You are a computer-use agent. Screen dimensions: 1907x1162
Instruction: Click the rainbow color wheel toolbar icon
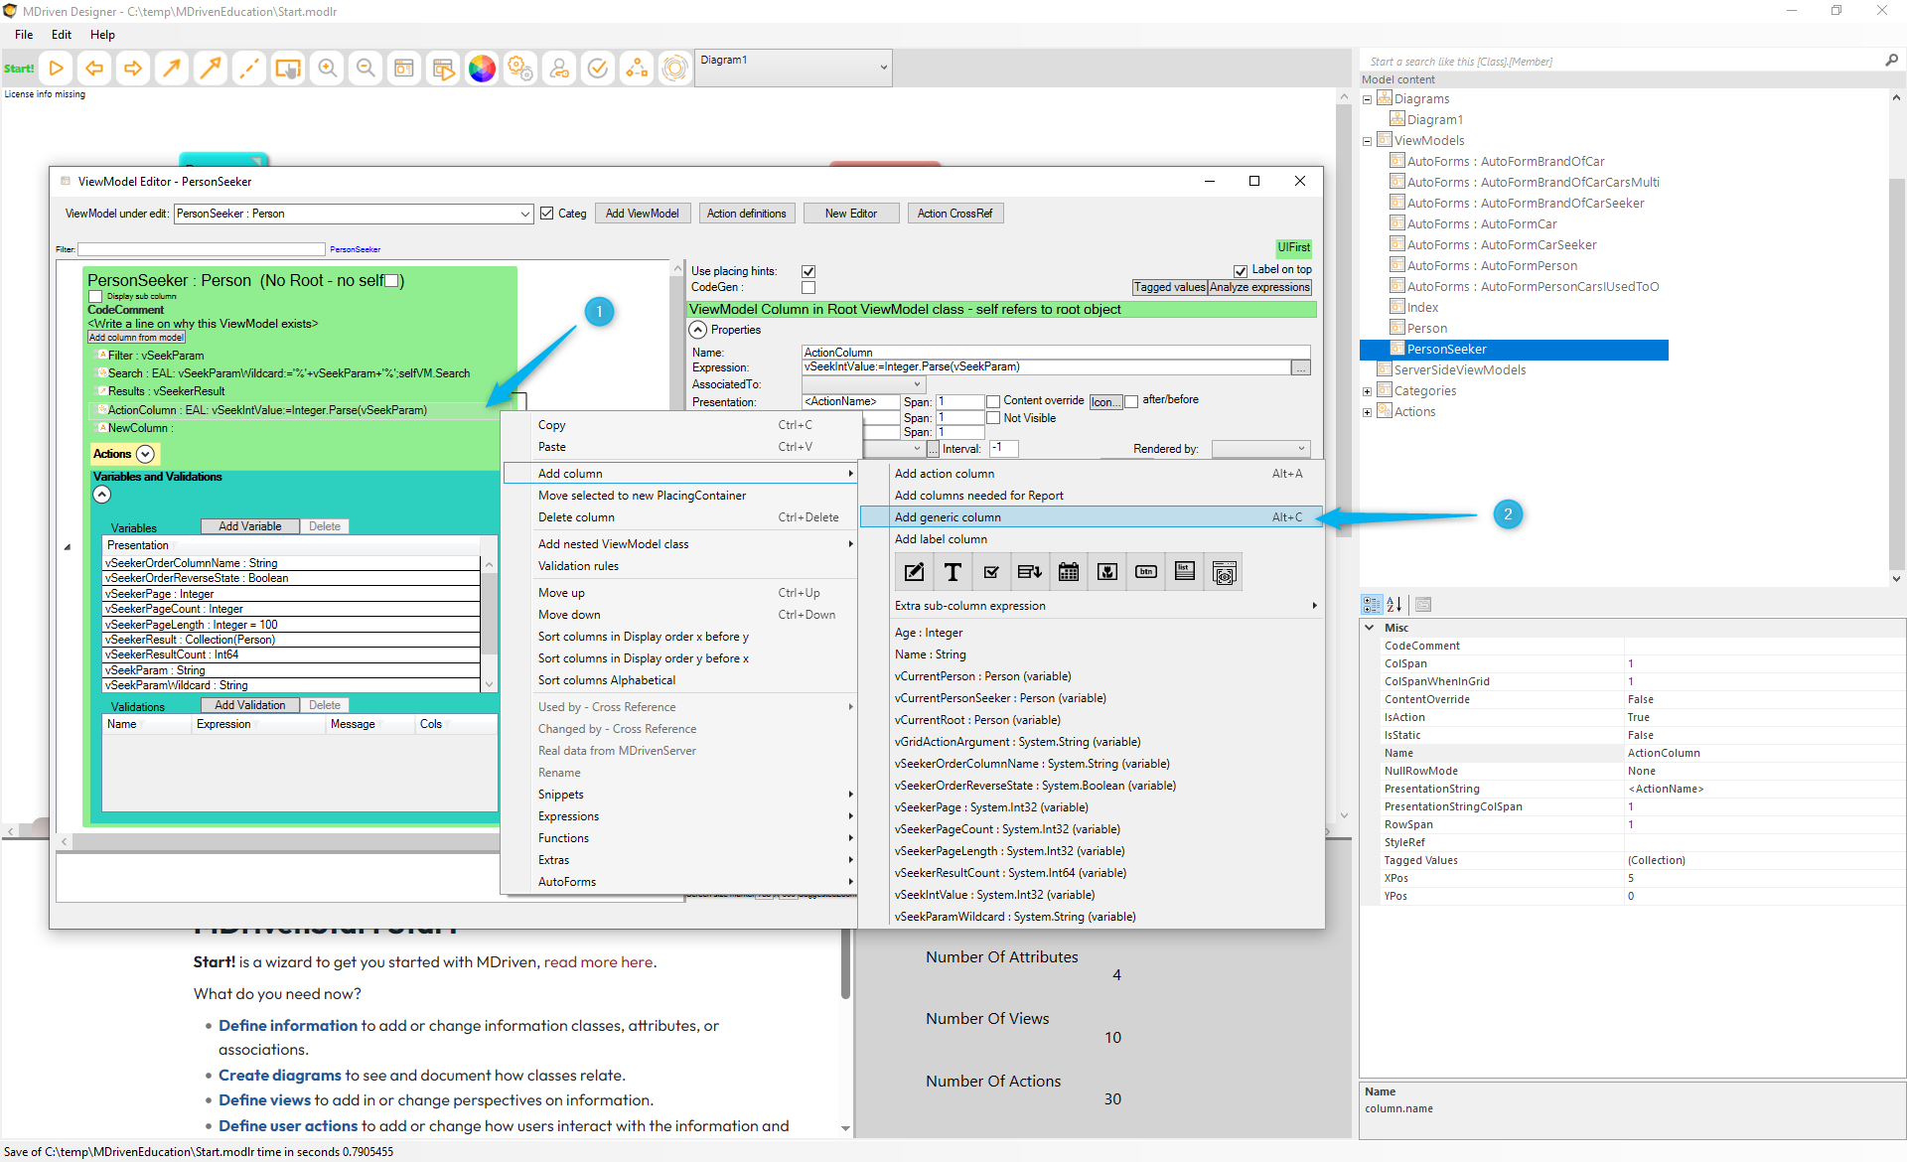482,69
